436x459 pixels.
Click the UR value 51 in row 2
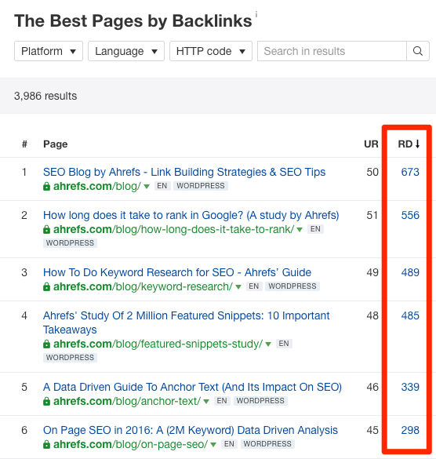(372, 216)
